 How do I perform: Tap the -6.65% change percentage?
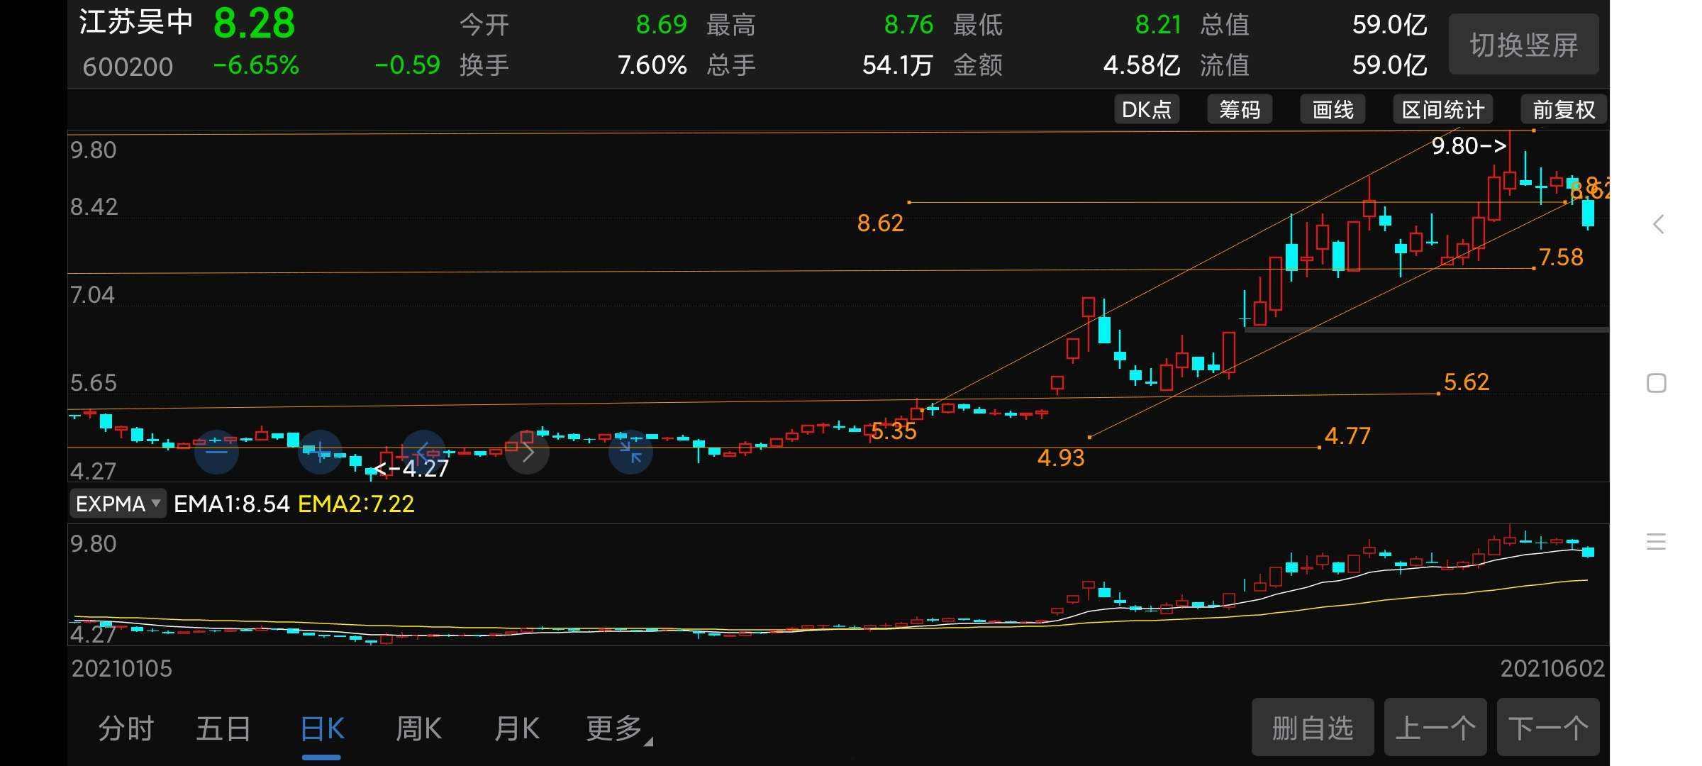256,65
